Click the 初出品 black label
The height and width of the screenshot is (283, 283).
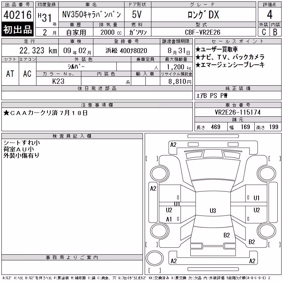(17, 29)
